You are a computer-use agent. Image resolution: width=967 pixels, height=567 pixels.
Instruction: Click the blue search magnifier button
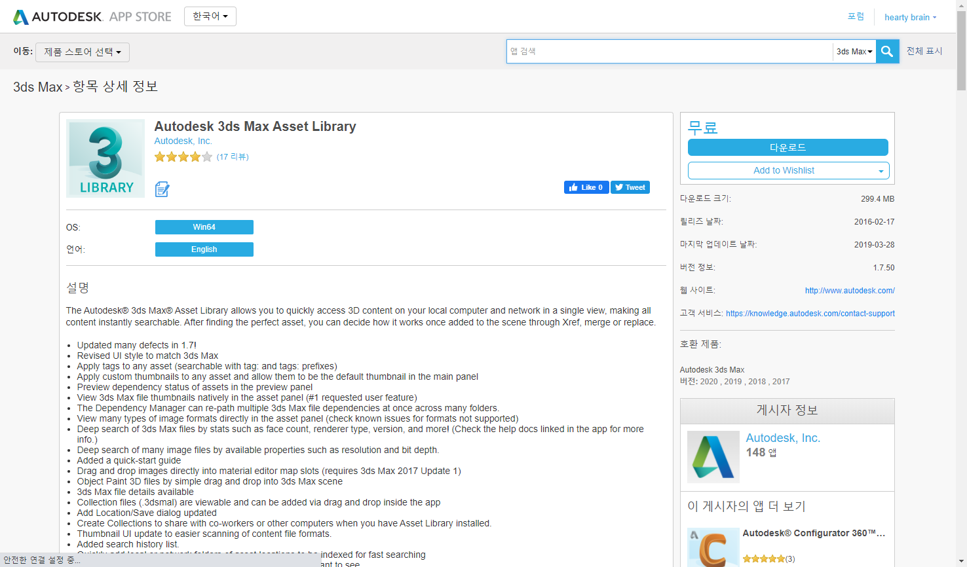click(887, 51)
